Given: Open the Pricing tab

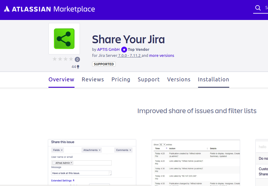Looking at the screenshot, I should 121,80.
